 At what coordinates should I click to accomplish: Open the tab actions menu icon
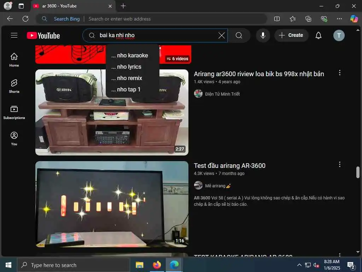(x=21, y=6)
